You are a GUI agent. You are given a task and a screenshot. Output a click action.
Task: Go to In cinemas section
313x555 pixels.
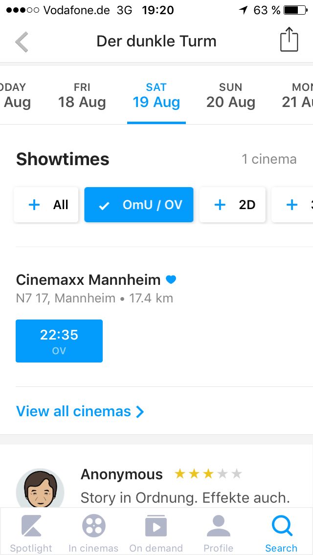click(93, 534)
